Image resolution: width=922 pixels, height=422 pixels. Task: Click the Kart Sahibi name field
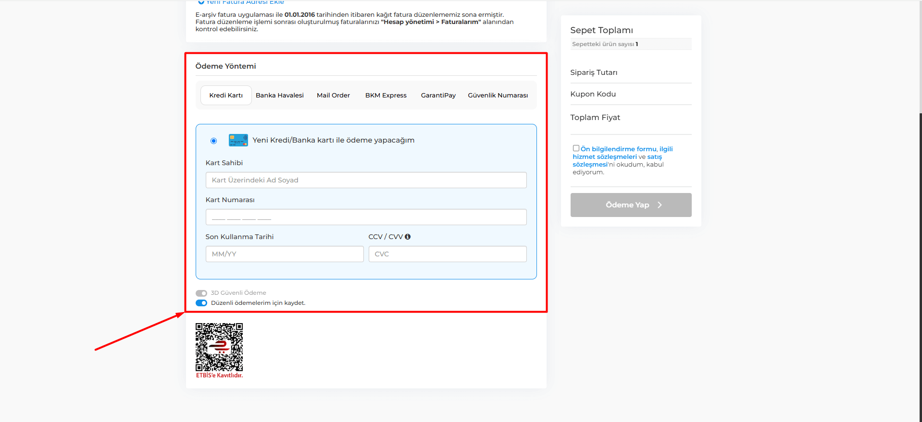click(366, 180)
